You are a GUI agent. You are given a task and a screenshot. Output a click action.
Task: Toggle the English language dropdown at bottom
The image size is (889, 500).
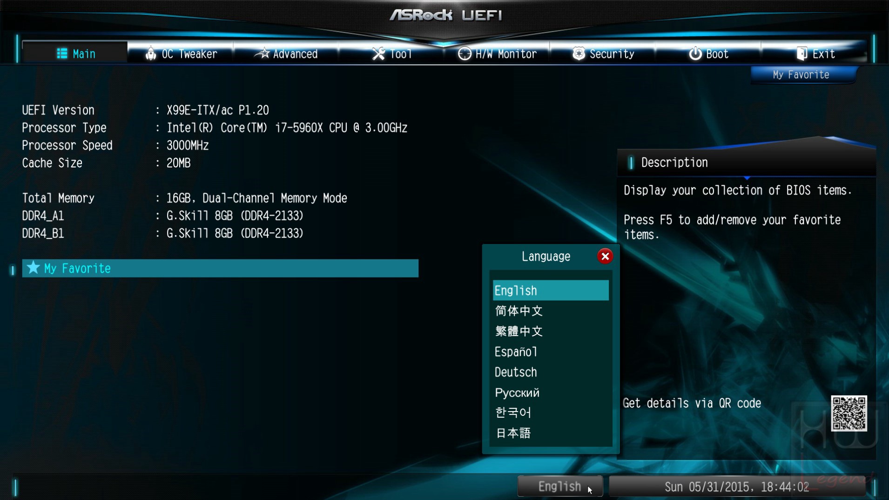click(560, 486)
